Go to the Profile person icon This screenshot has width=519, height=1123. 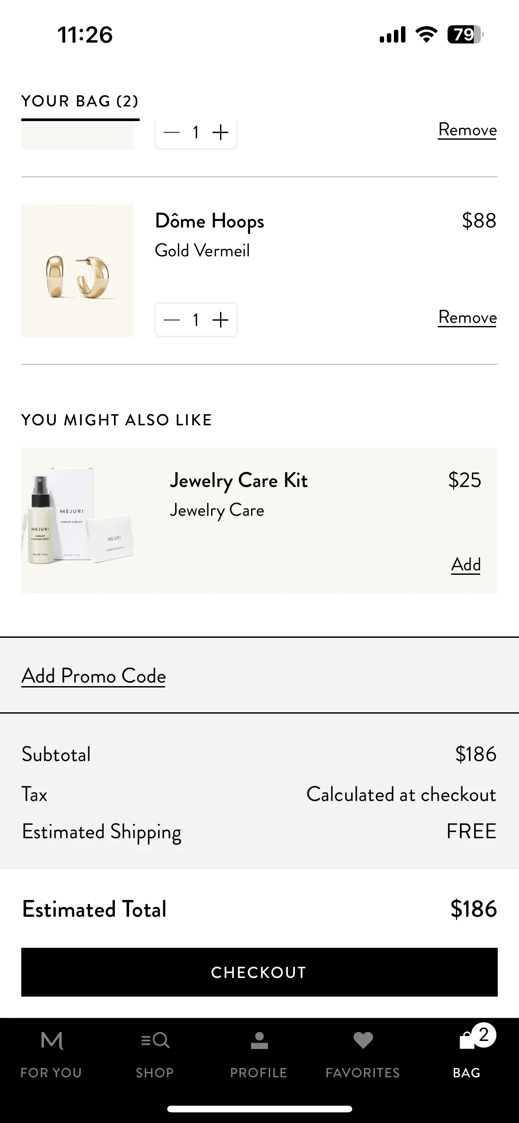(259, 1041)
